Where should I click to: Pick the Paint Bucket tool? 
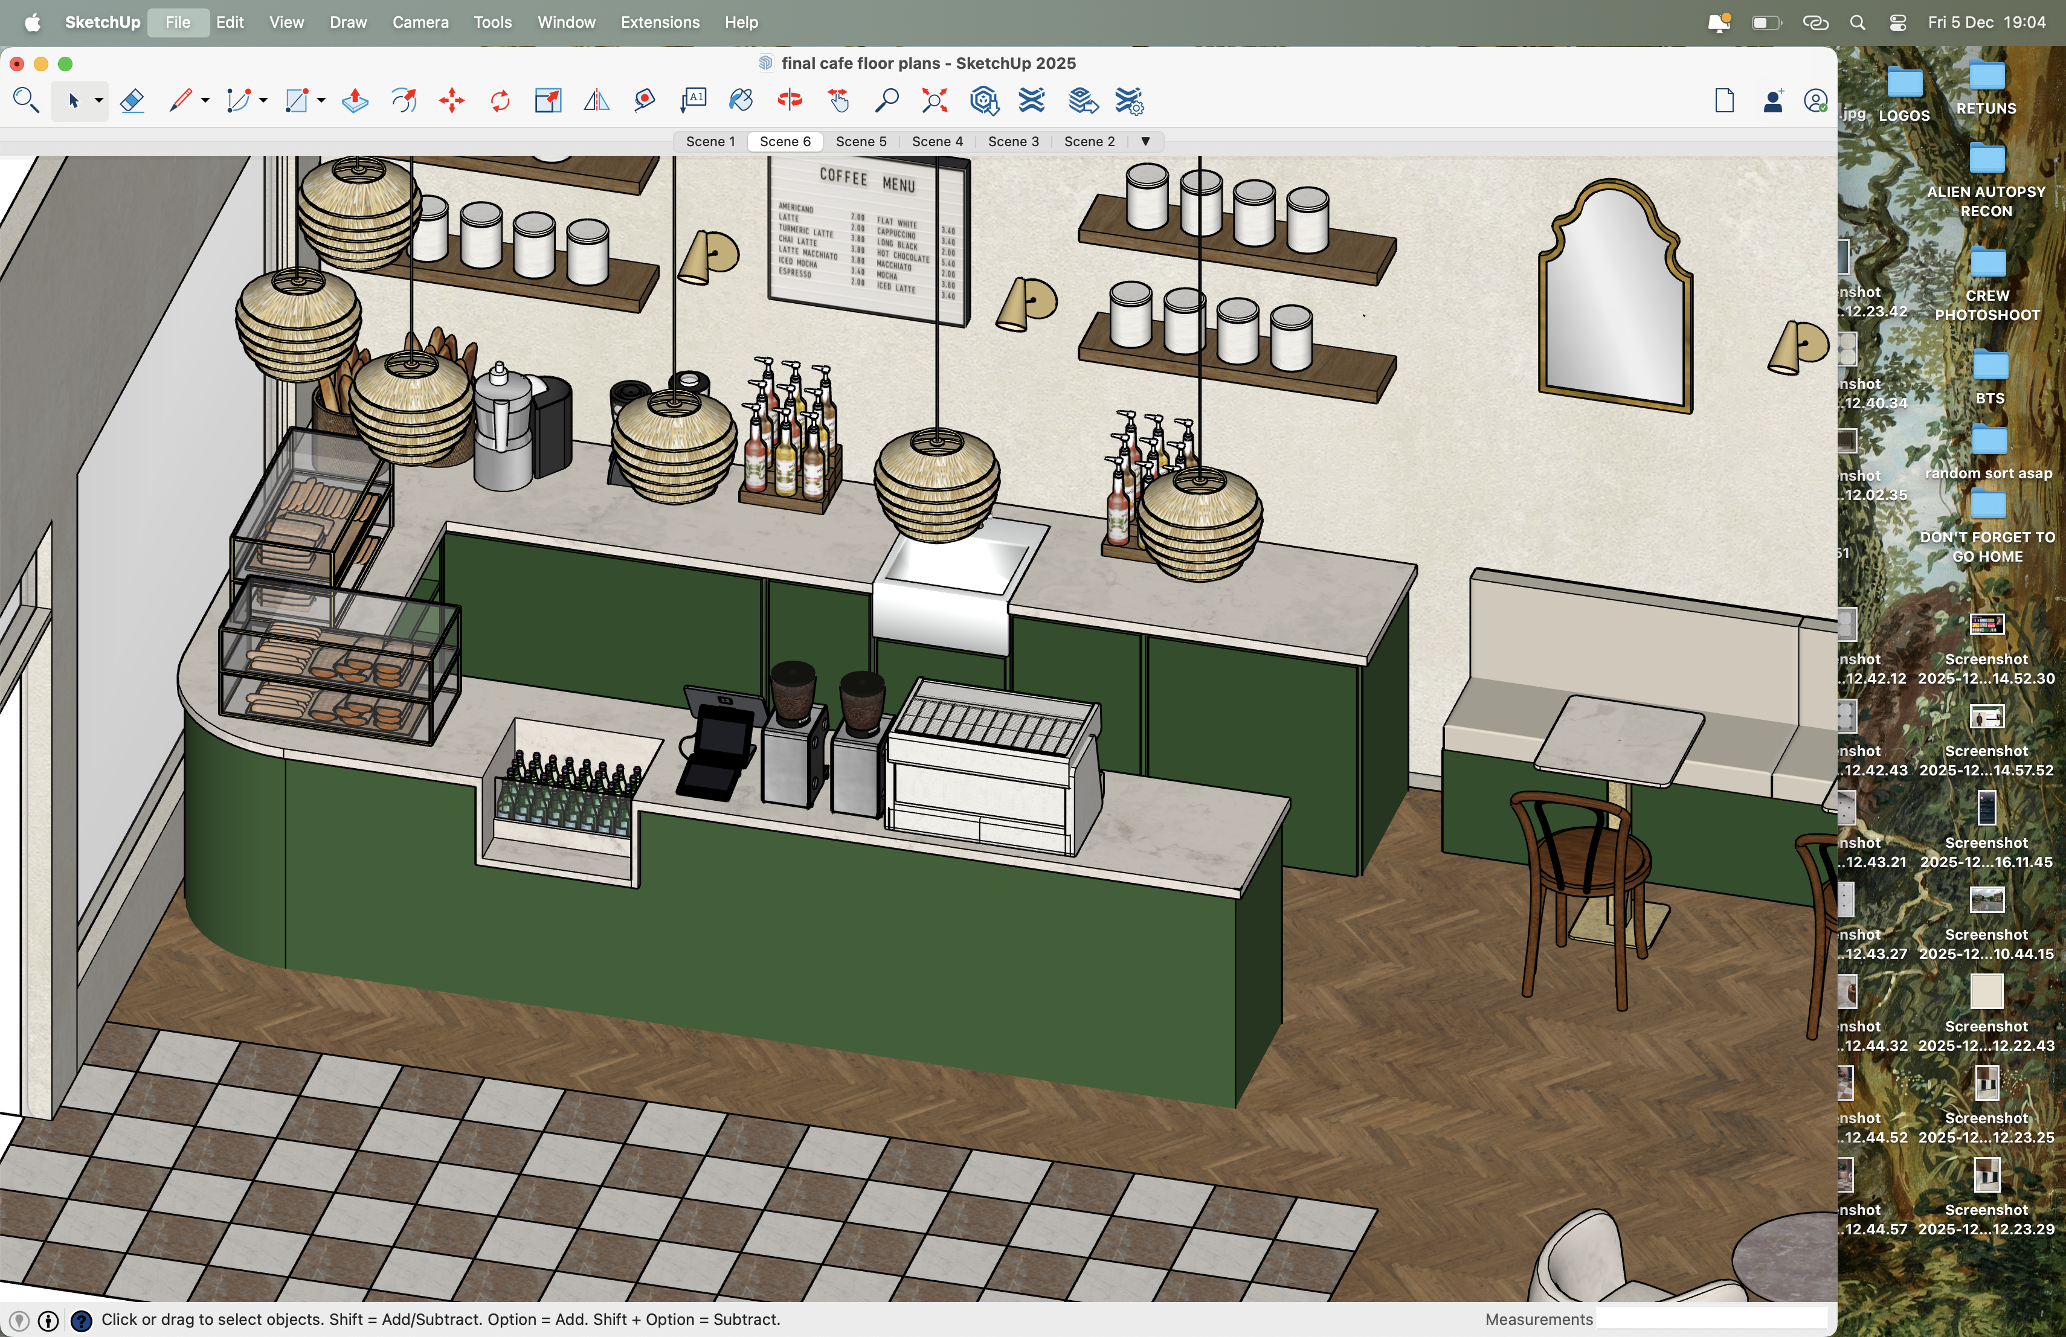tap(741, 101)
